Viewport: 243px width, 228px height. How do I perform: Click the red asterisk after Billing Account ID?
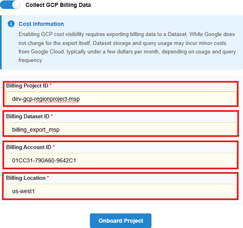pyautogui.click(x=54, y=147)
